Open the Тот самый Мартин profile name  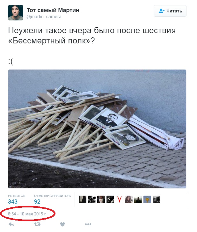[x=53, y=10]
